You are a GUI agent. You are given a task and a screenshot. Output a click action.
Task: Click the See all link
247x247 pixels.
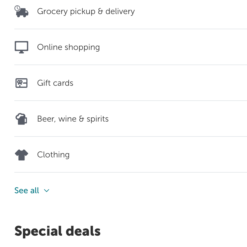click(26, 190)
